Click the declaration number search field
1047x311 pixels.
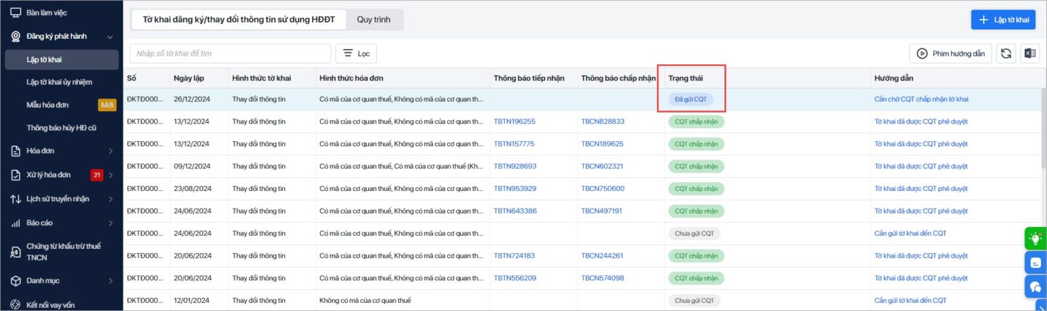click(x=230, y=53)
